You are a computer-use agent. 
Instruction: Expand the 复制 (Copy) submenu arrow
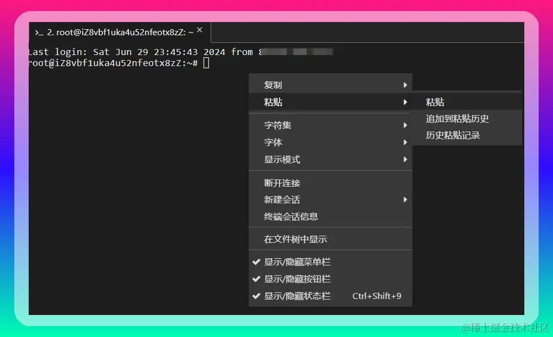(x=406, y=84)
